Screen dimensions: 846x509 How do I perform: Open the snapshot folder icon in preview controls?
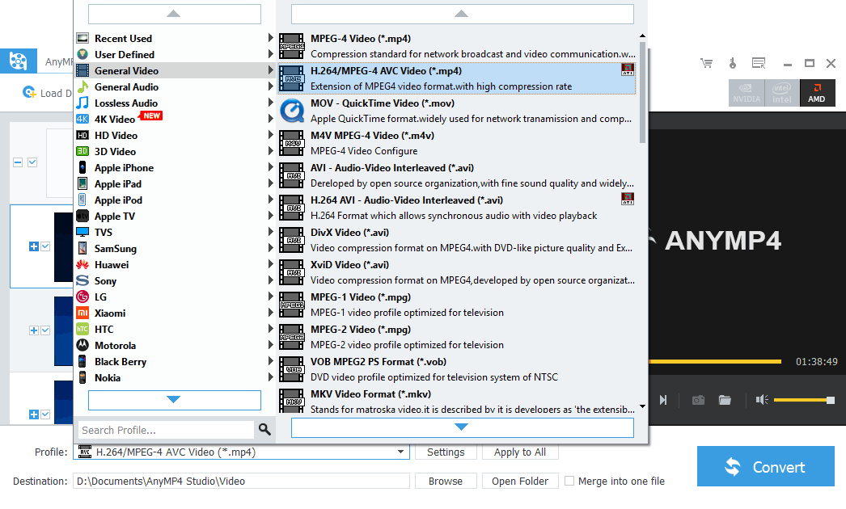[x=724, y=399]
